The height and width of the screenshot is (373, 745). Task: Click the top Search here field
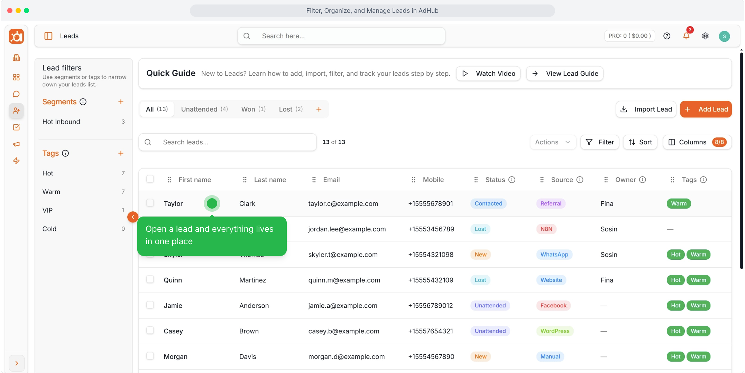point(341,36)
